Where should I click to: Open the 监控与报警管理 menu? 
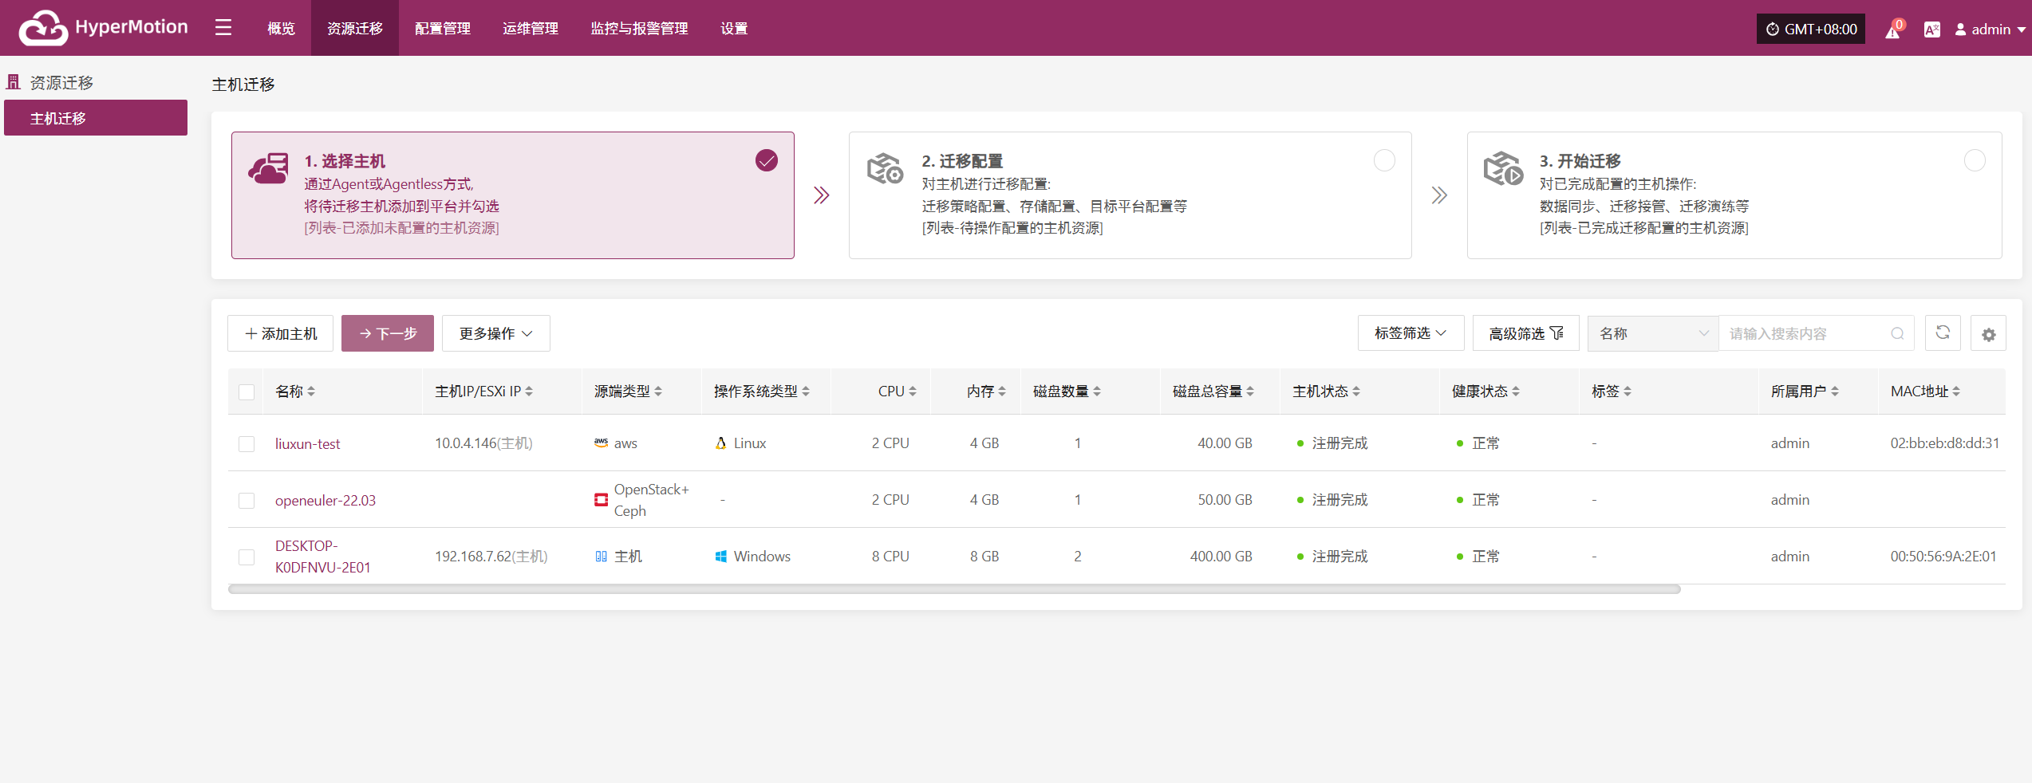639,28
